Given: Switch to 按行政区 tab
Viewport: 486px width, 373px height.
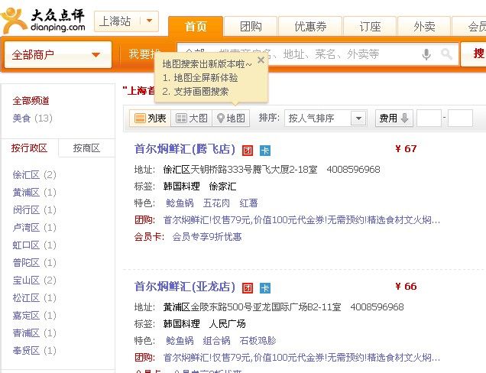Looking at the screenshot, I should pos(30,148).
